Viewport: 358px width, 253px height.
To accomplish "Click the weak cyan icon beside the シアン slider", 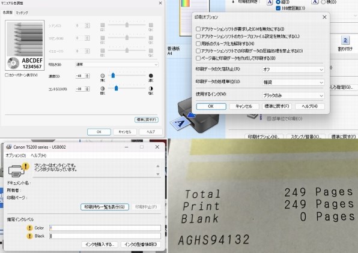I will (x=103, y=25).
